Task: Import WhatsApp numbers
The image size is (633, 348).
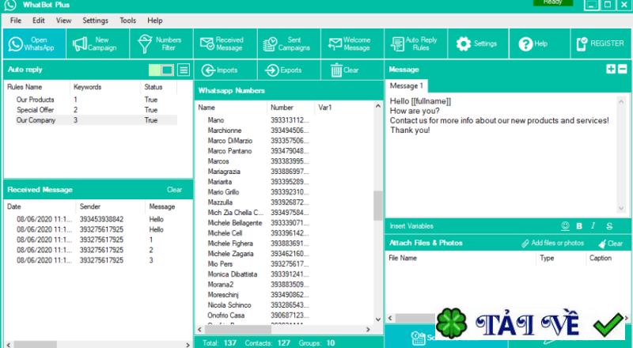Action: pyautogui.click(x=226, y=70)
